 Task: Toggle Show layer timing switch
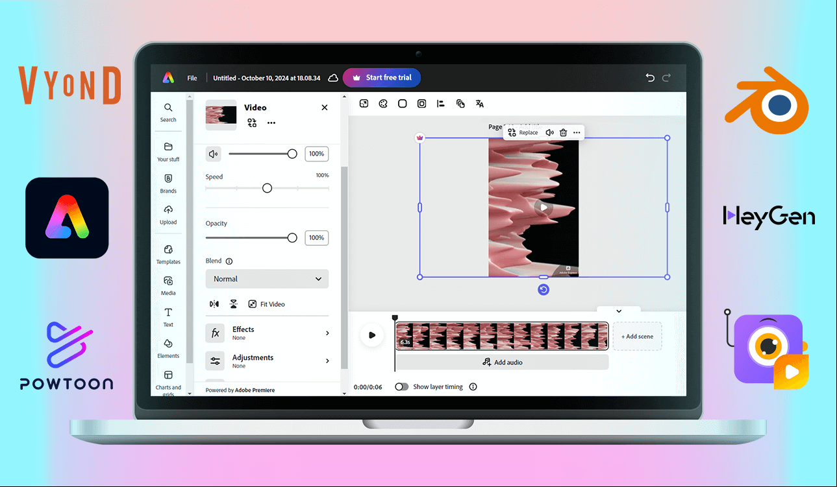(x=402, y=386)
